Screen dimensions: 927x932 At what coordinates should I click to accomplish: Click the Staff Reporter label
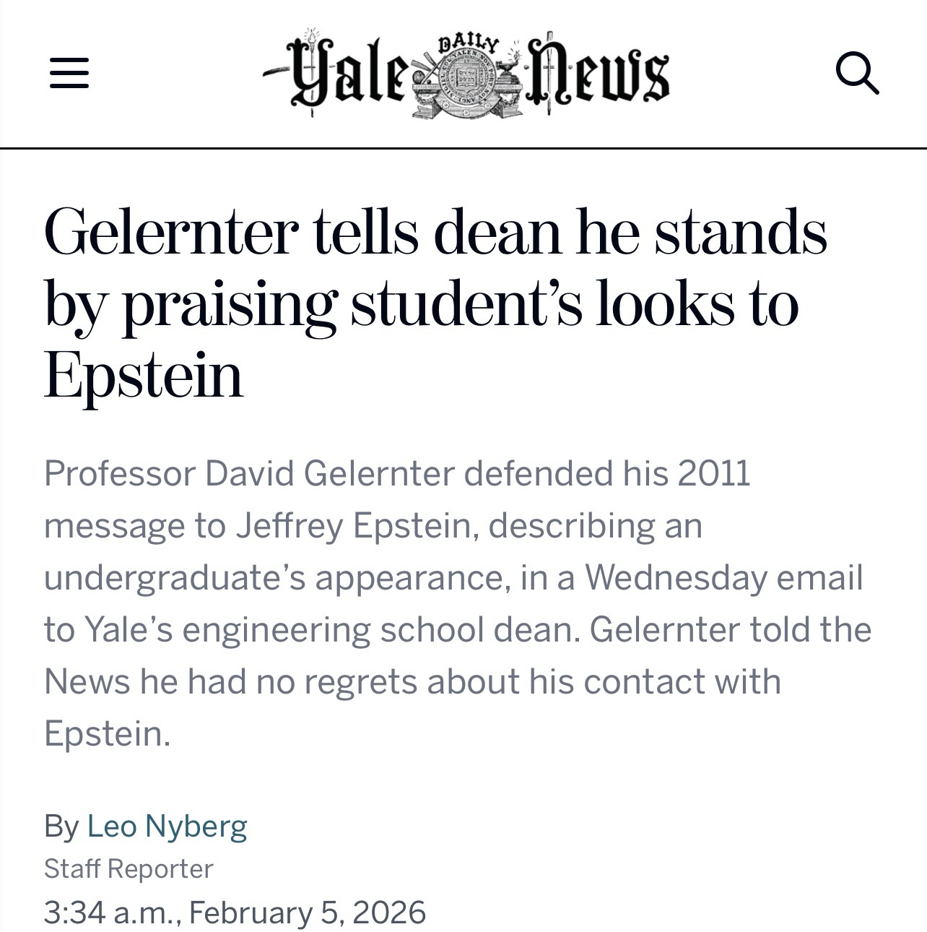129,868
